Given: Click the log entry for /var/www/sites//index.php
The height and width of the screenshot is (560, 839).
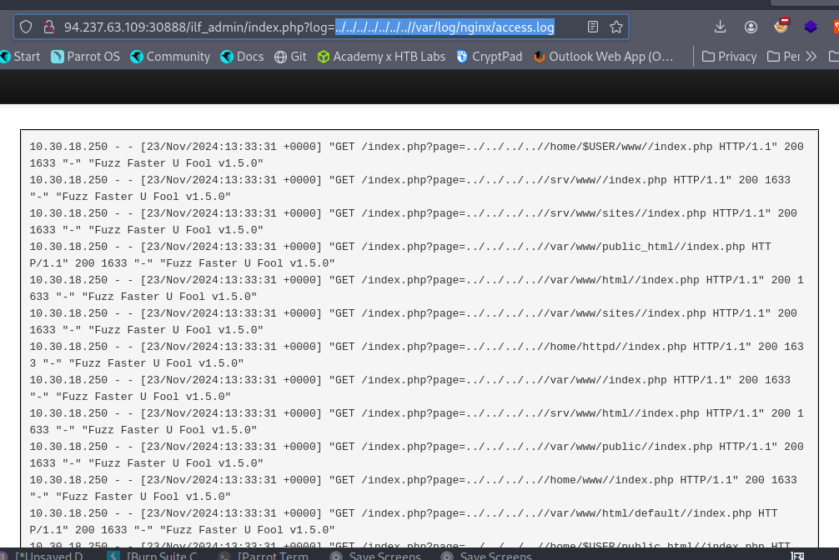Looking at the screenshot, I should point(413,322).
